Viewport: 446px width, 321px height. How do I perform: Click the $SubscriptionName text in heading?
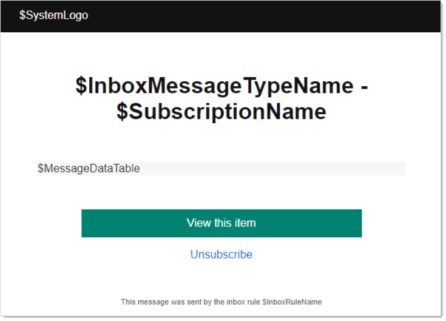(x=221, y=112)
